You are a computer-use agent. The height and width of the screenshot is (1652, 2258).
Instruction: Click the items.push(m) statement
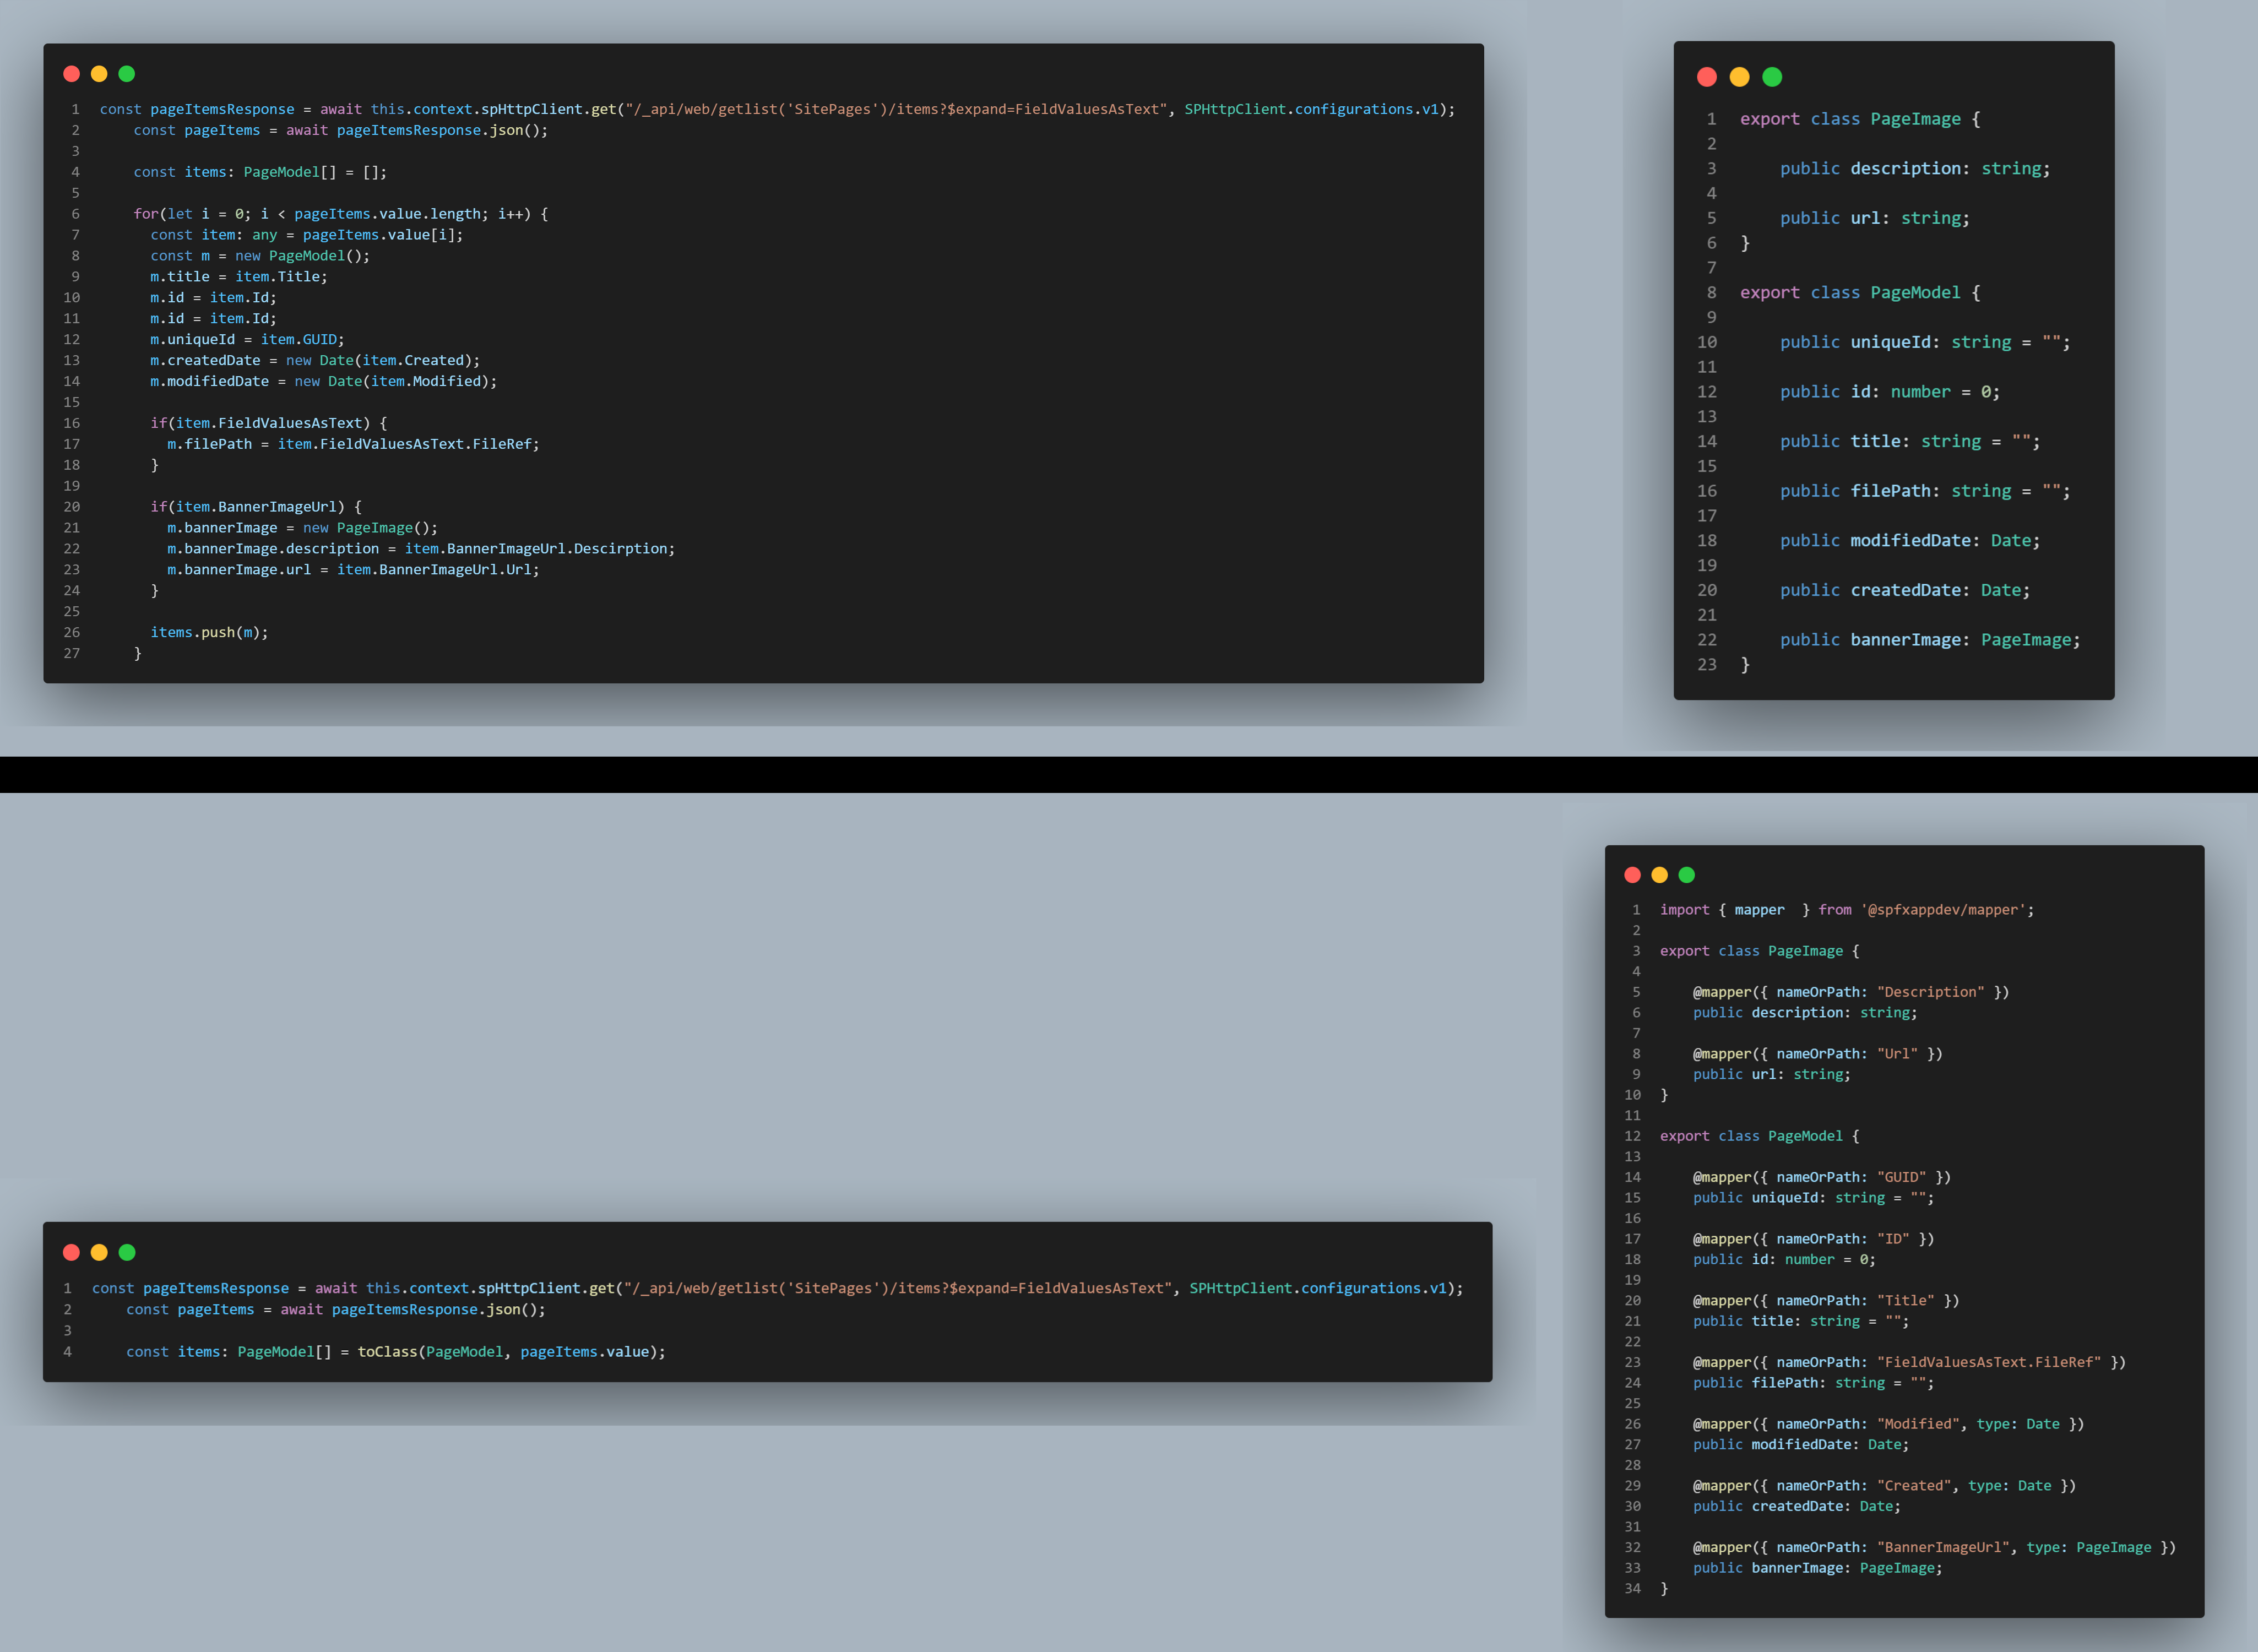click(209, 632)
